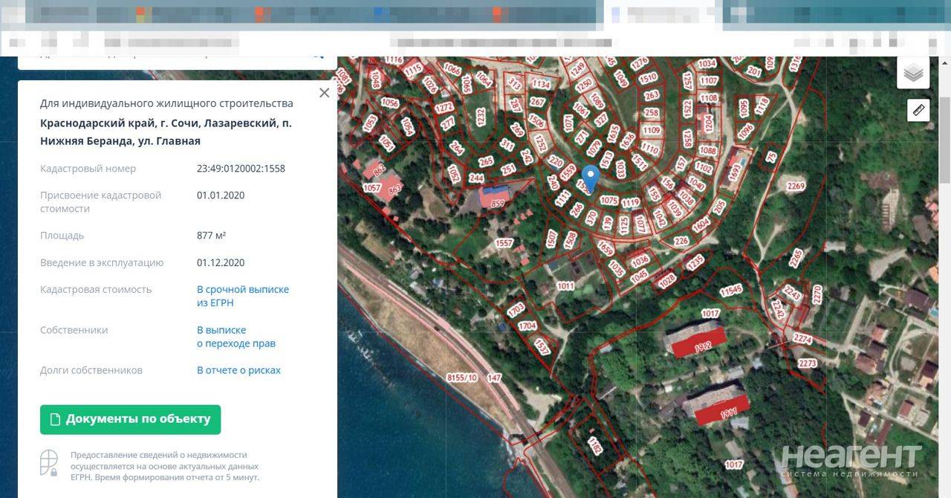Open 'В отчете о рисках' link

tap(238, 370)
